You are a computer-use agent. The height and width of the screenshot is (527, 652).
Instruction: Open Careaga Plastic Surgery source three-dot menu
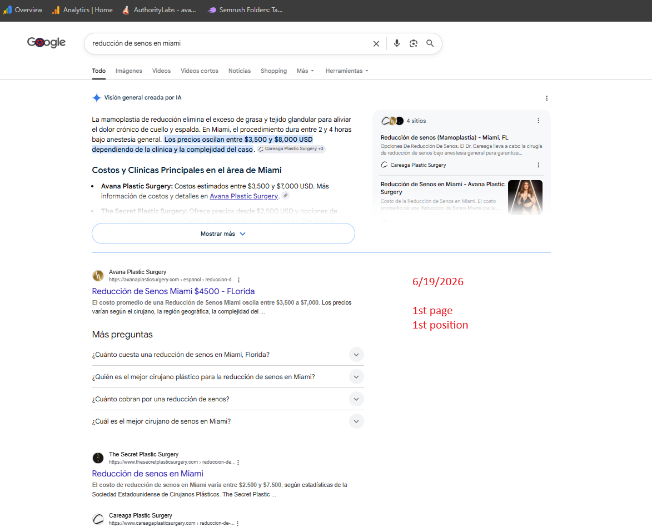coord(539,165)
